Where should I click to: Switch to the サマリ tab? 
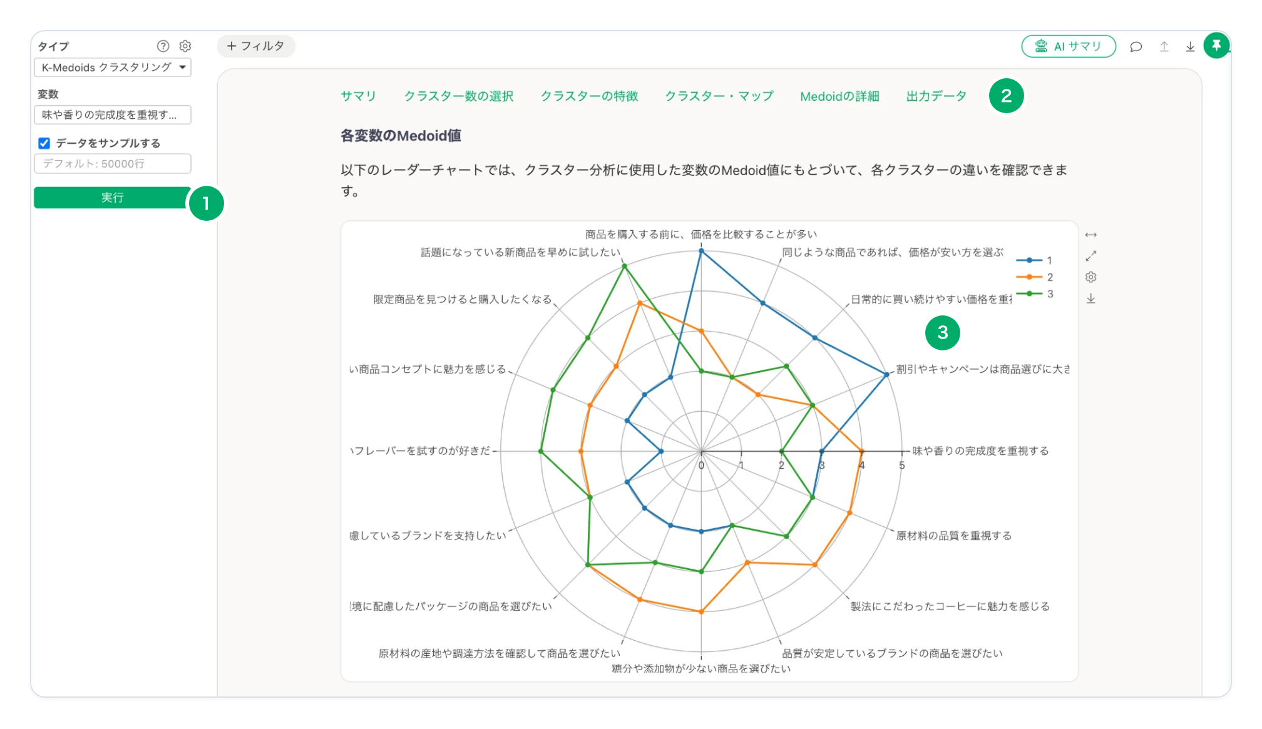tap(358, 96)
